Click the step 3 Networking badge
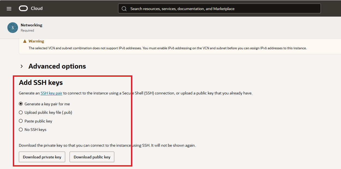Viewport: 341px width, 169px height. pos(13,28)
